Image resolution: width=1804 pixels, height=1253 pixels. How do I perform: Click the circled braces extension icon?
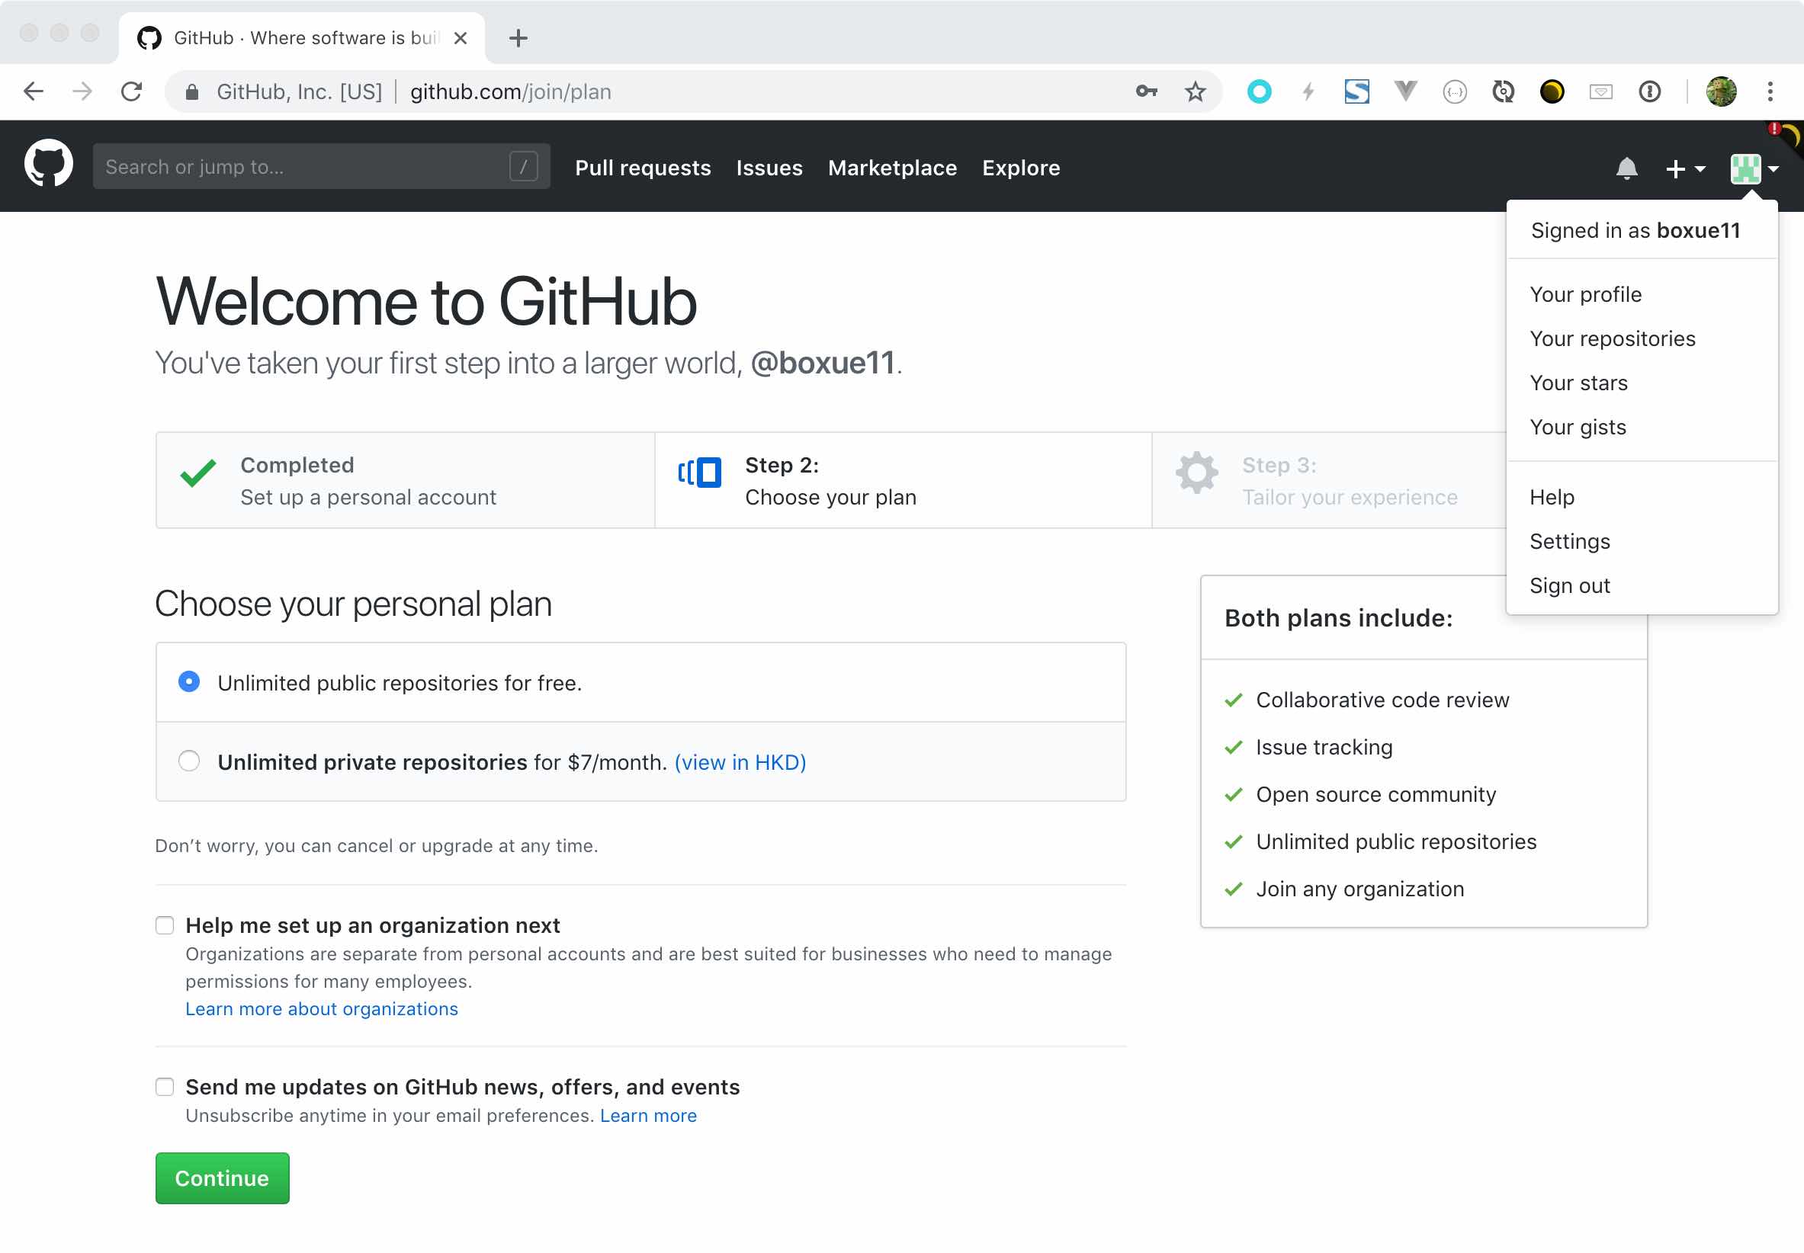pos(1455,92)
